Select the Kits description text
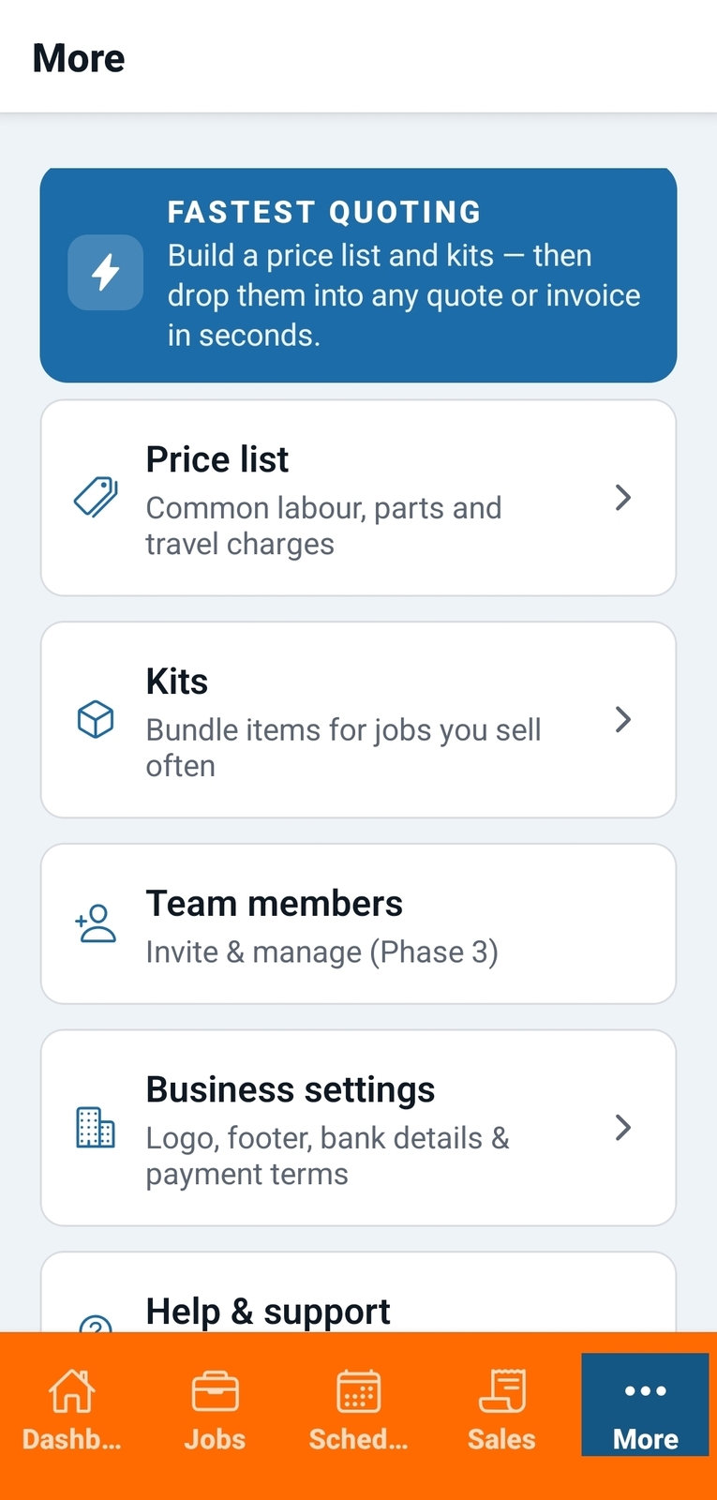Screen dimensions: 717x1500 pyautogui.click(x=343, y=747)
